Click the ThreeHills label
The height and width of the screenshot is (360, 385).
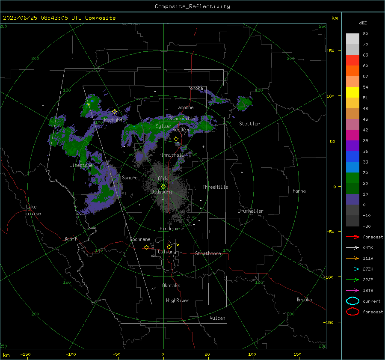click(x=215, y=187)
